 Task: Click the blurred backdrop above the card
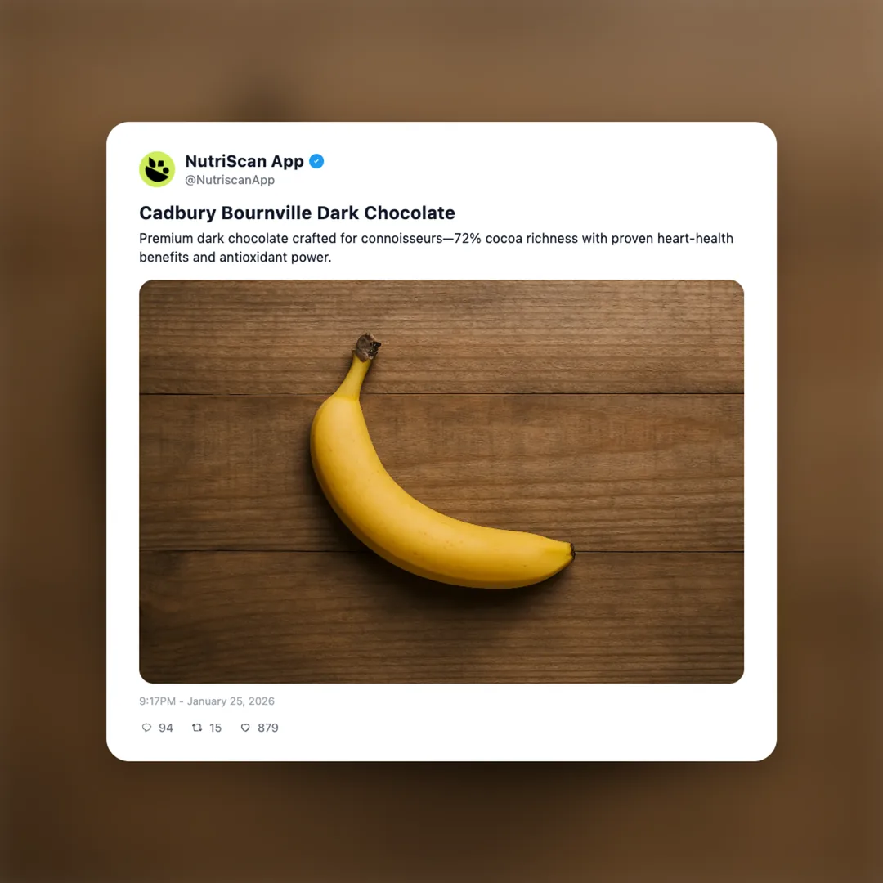point(441,59)
